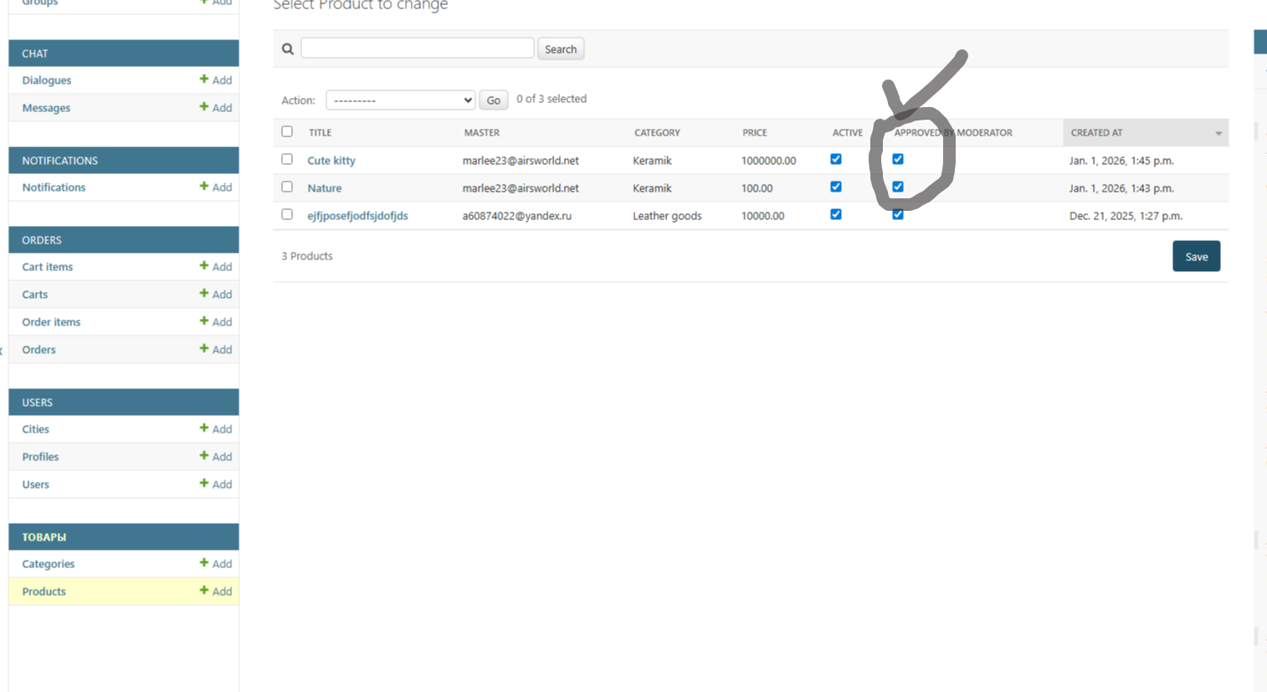Uncheck Active for the Nature product

click(836, 187)
